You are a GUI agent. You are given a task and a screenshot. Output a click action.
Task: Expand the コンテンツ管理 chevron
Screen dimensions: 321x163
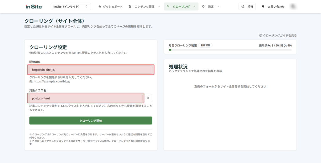[x=159, y=7]
